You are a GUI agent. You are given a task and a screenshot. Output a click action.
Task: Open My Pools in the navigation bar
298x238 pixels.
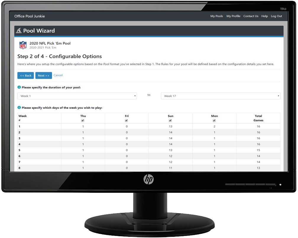coord(216,16)
